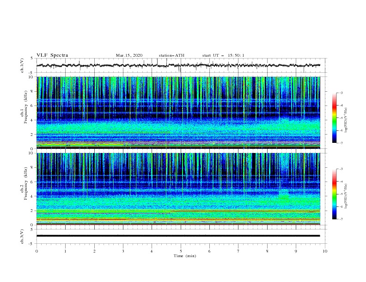Select the "start UT = 15:50:1" text
The image size is (366, 282).
(x=223, y=55)
